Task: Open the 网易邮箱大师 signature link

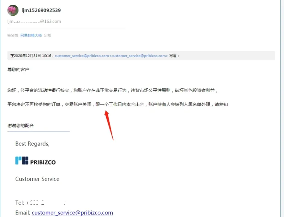Action: pos(31,35)
